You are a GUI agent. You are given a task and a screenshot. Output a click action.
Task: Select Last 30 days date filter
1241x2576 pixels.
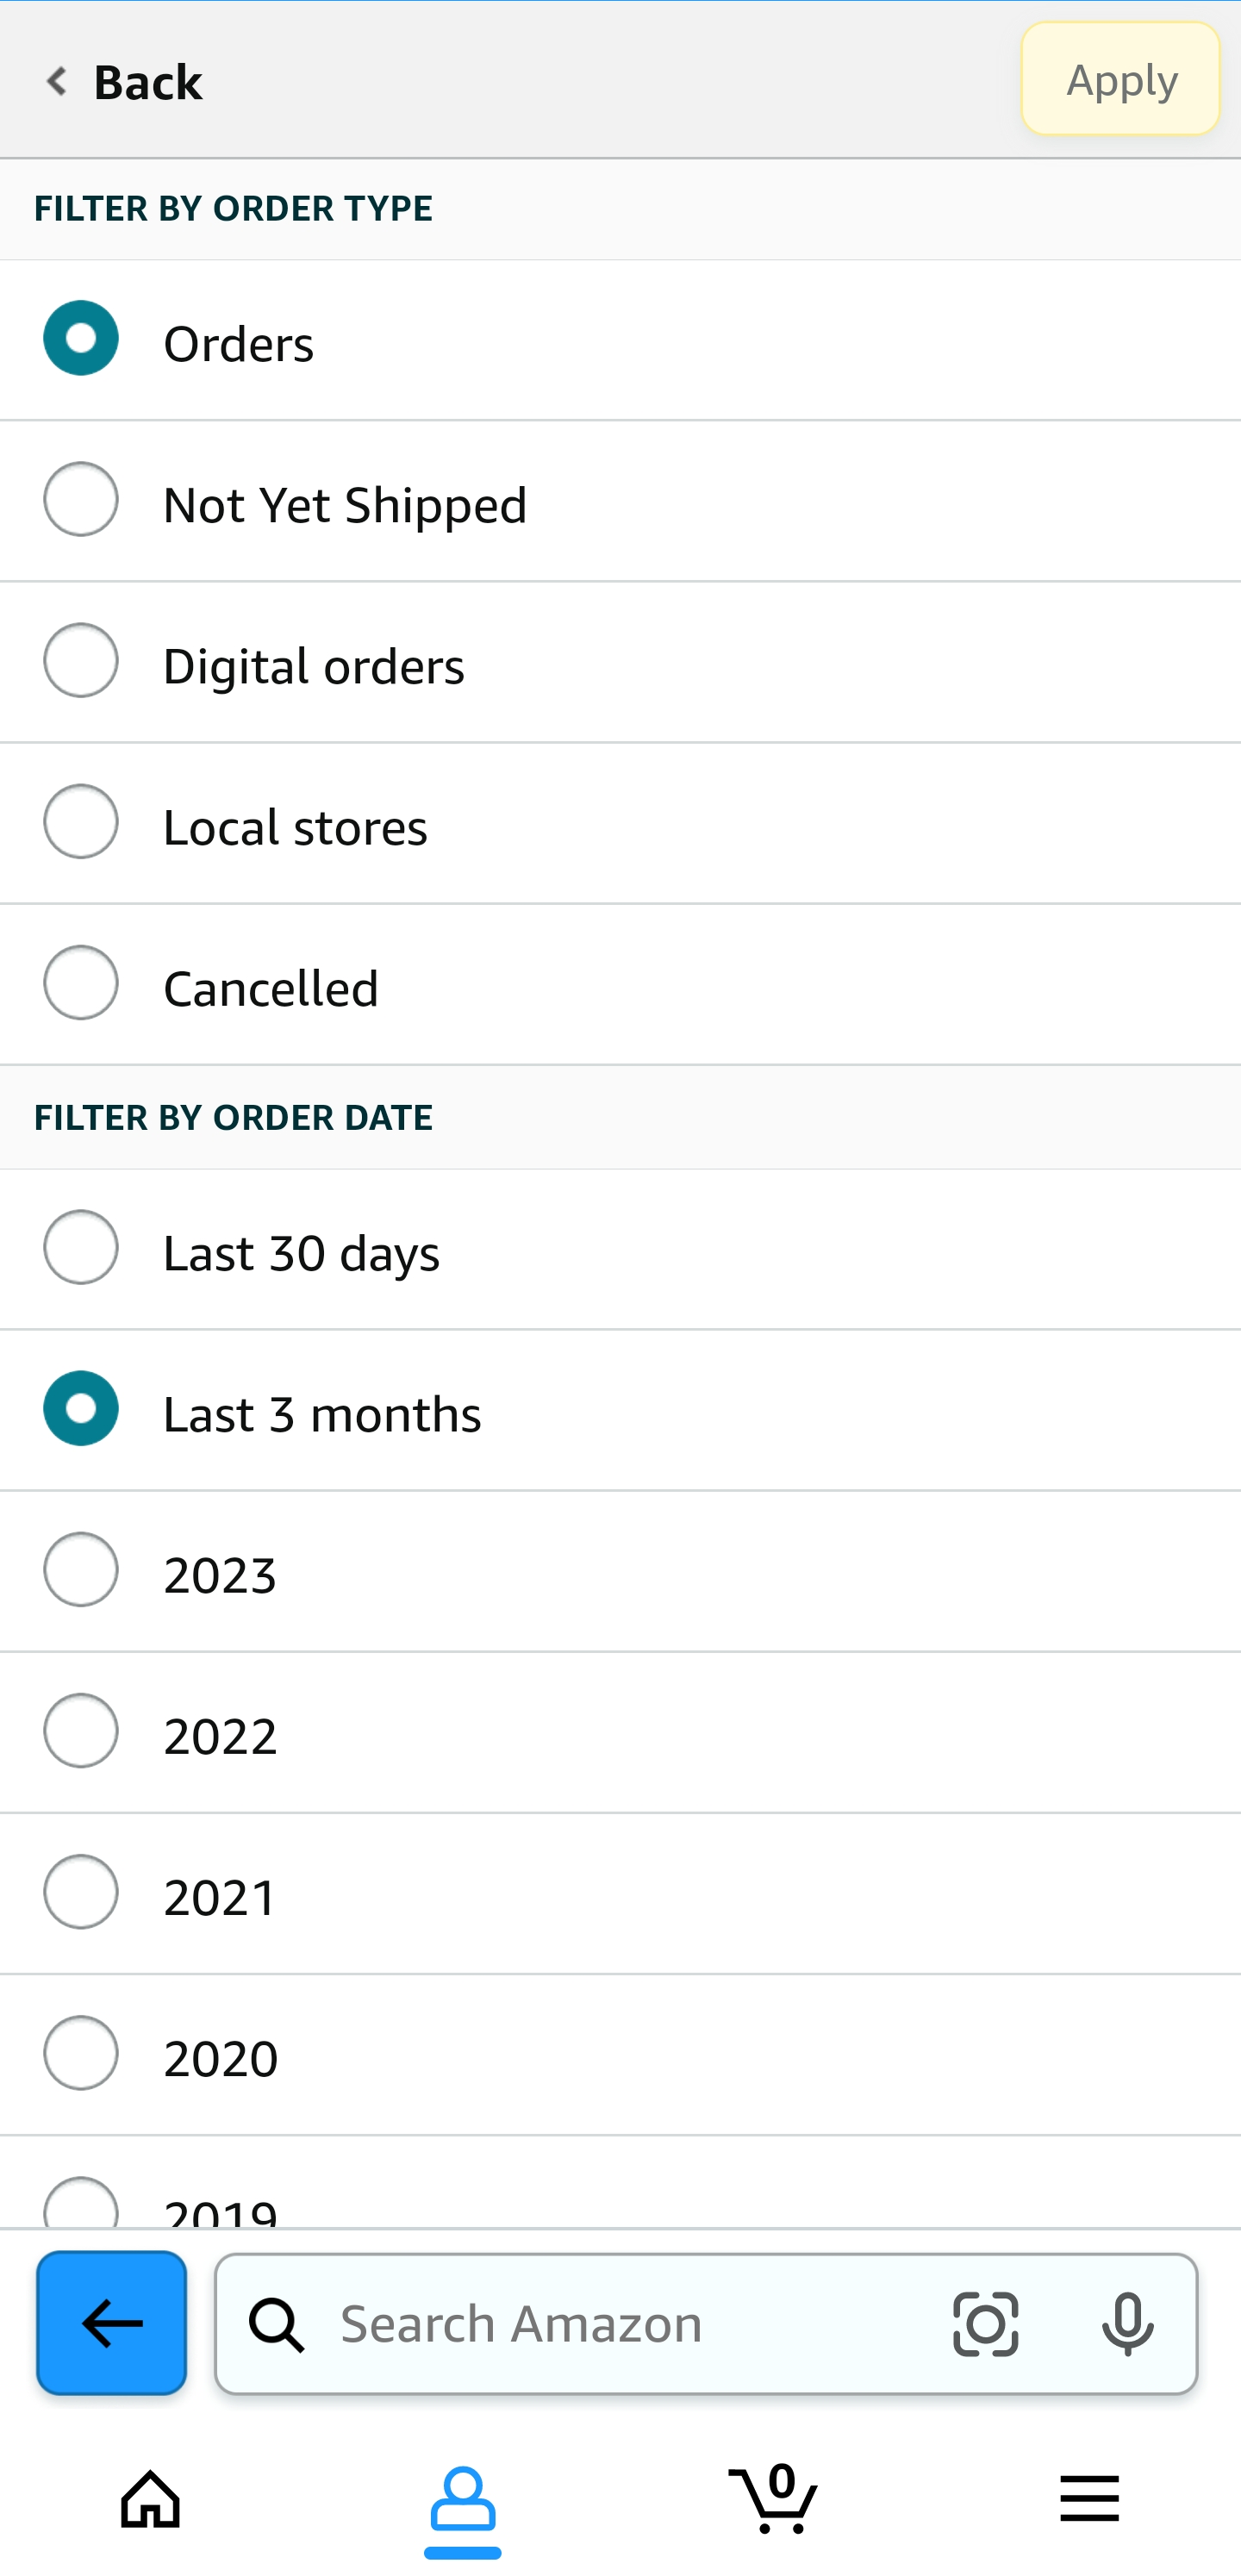point(81,1248)
